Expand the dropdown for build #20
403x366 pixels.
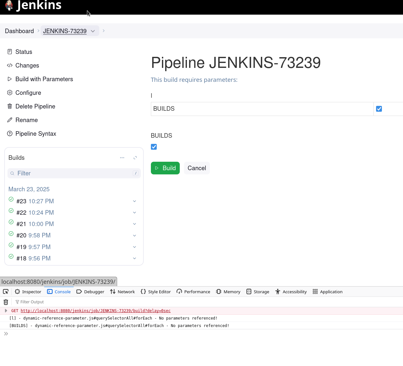134,235
